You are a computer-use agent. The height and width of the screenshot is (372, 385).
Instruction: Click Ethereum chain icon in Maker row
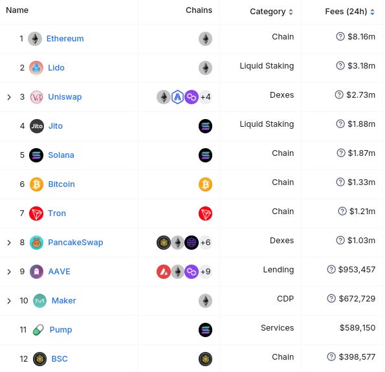click(205, 301)
